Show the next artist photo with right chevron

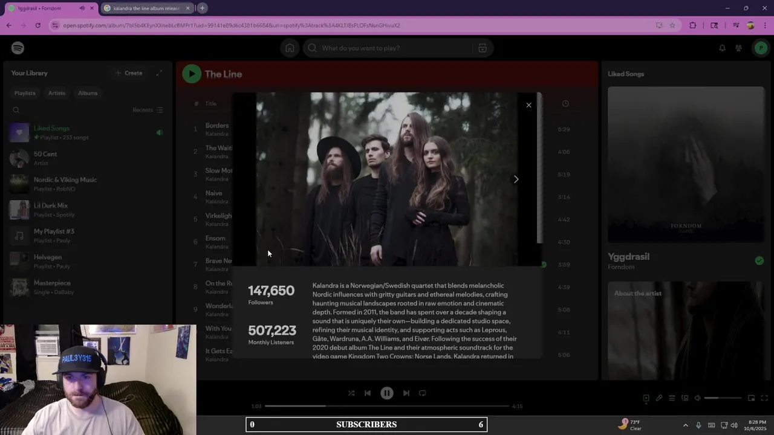516,179
